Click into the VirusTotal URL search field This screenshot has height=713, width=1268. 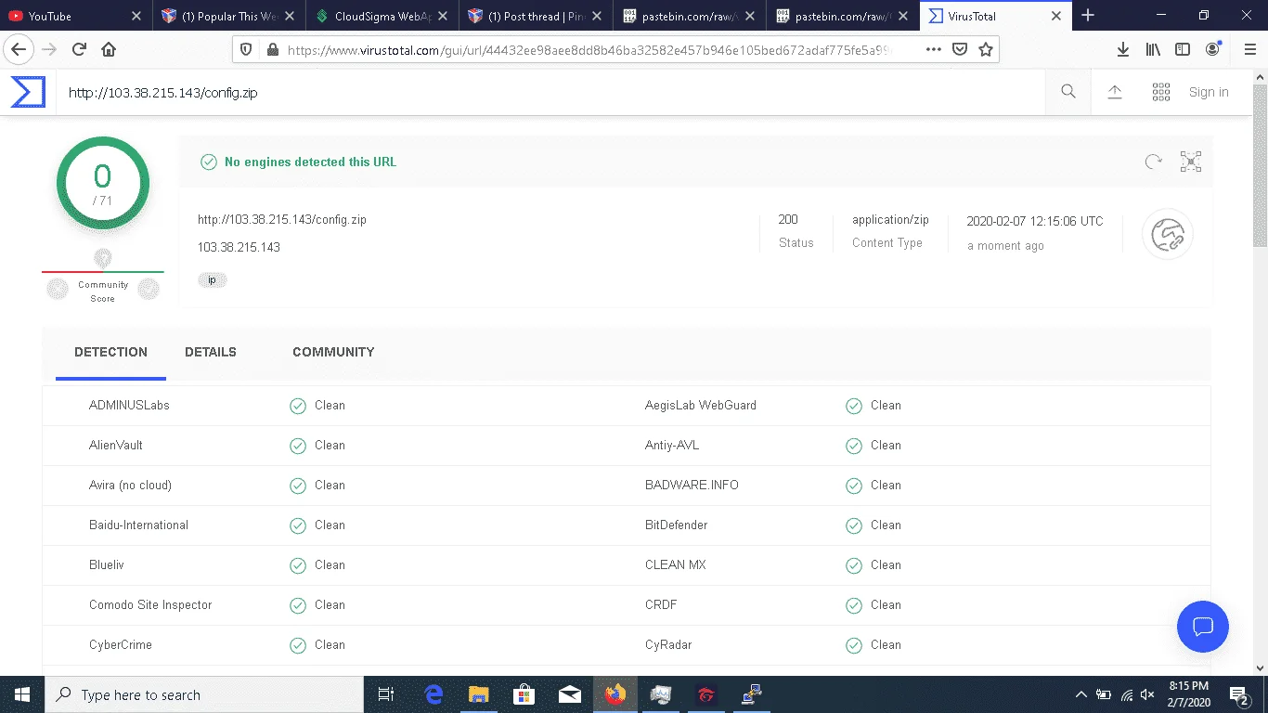click(550, 92)
